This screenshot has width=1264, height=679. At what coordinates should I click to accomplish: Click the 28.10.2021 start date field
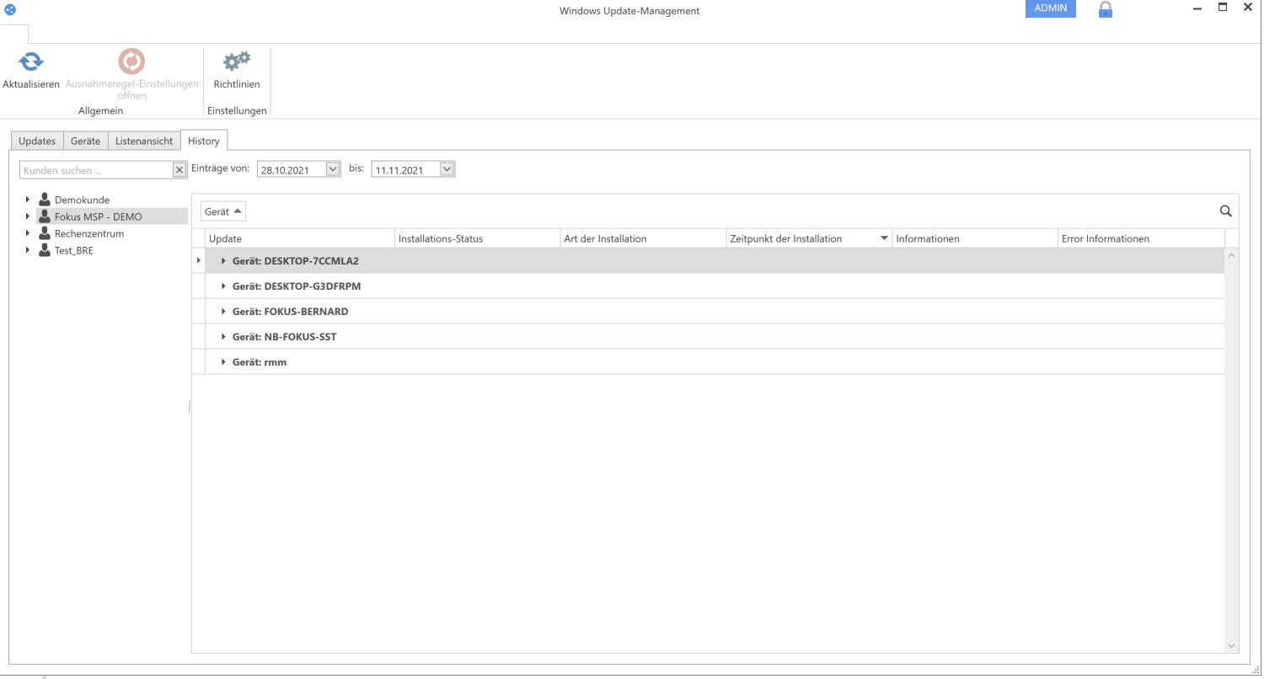point(292,170)
